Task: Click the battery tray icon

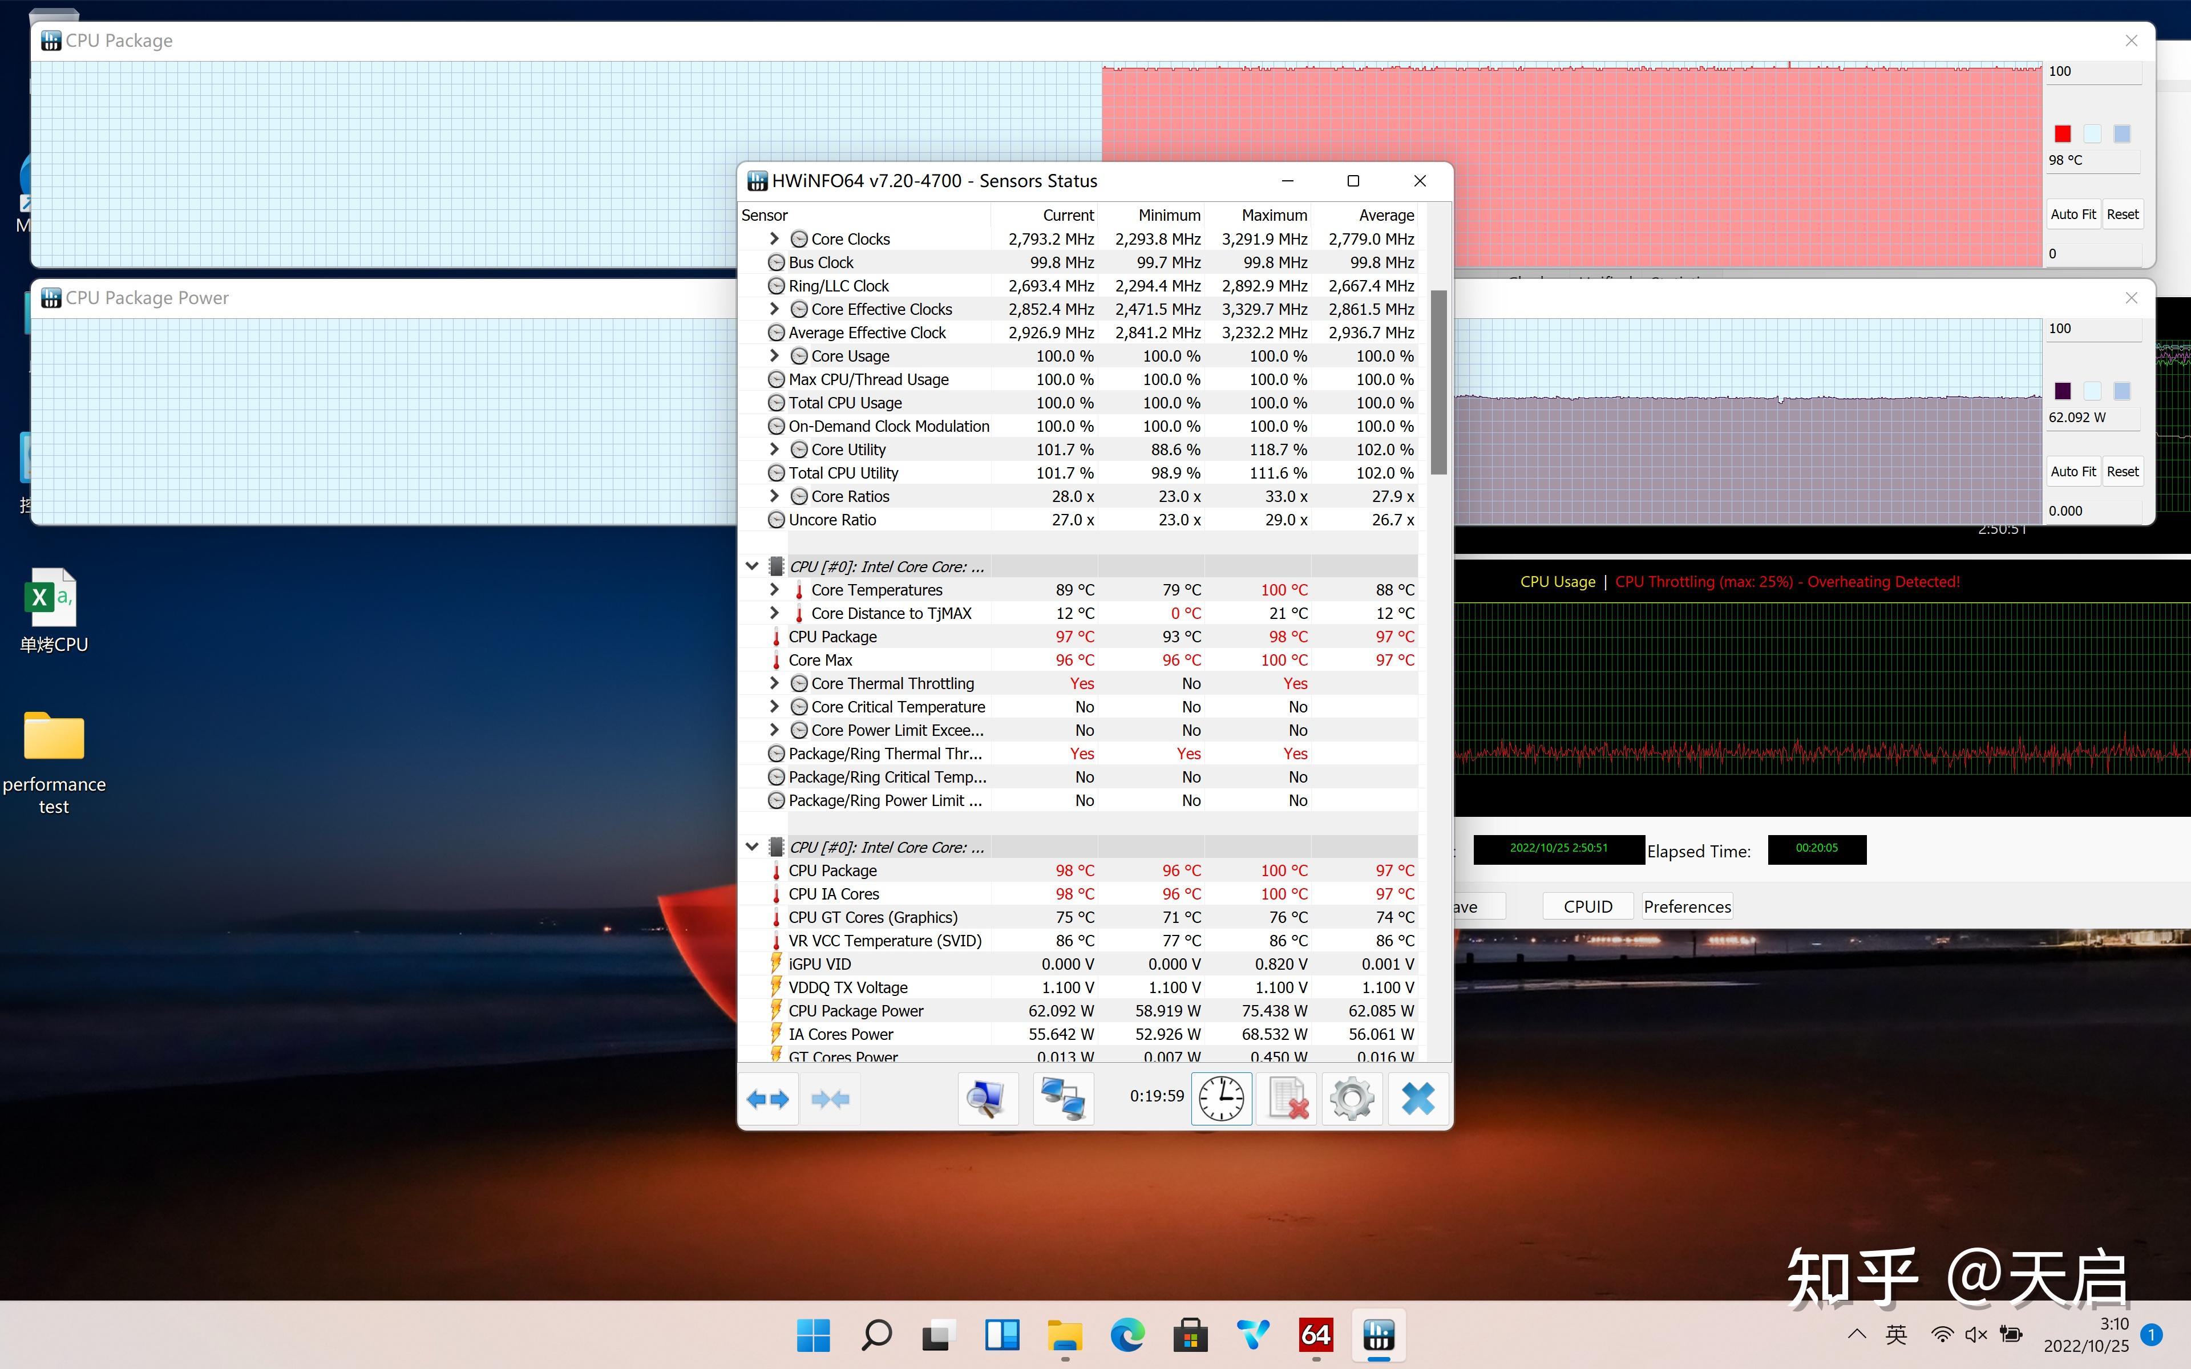Action: 2011,1335
